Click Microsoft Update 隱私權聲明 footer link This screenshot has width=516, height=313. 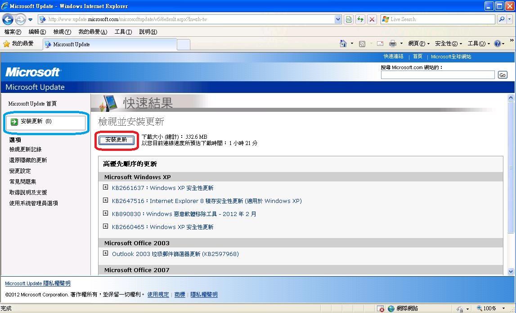coord(37,283)
